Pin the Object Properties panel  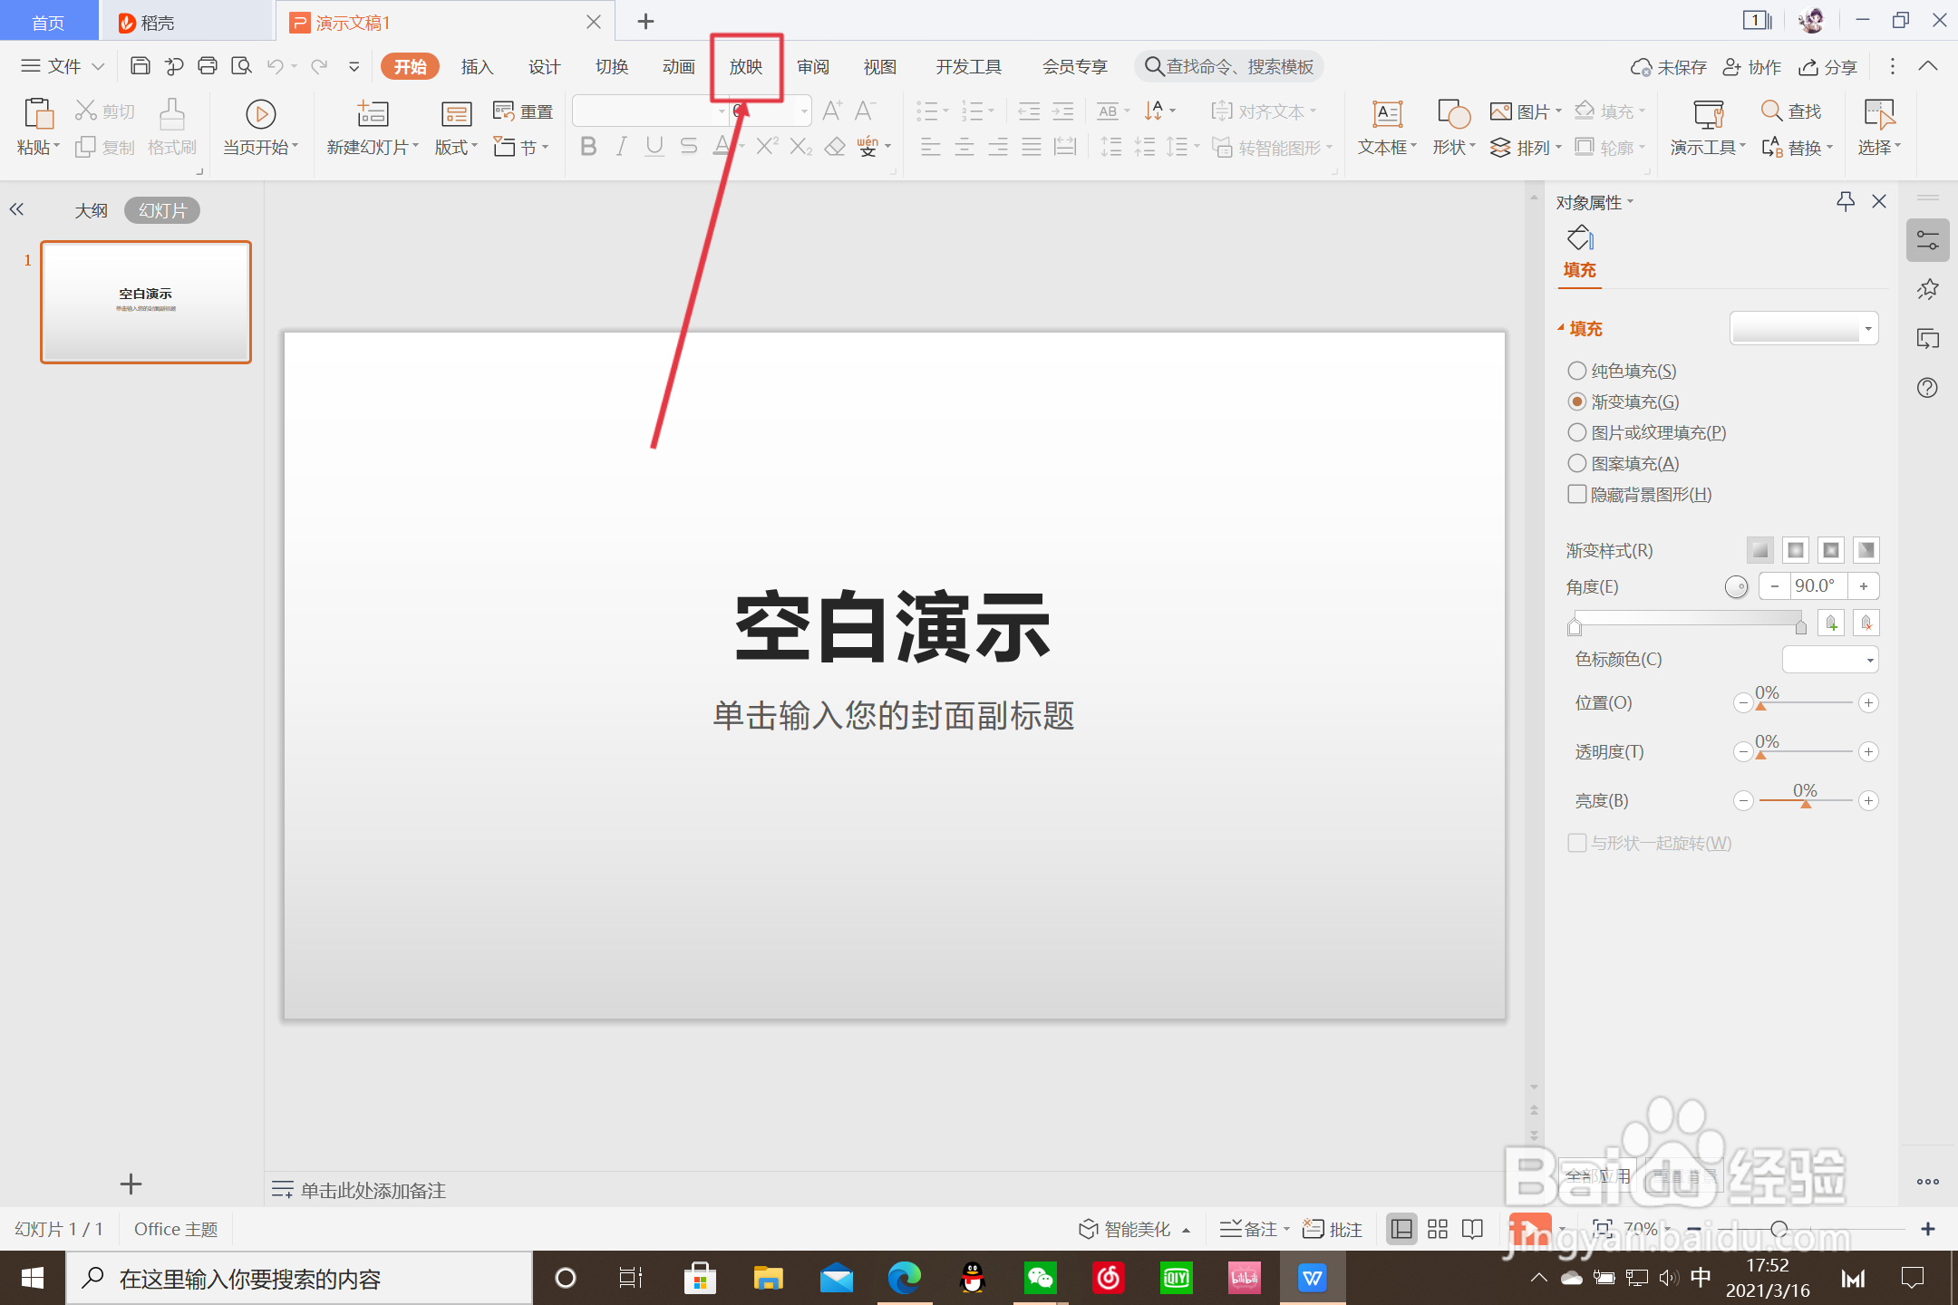click(x=1845, y=201)
